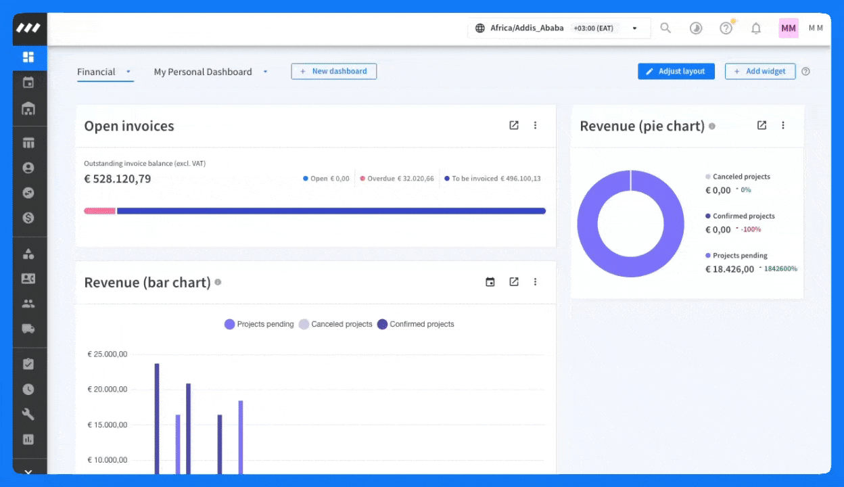Toggle the dark mode theme icon
Screen dimensions: 844x487
[696, 28]
